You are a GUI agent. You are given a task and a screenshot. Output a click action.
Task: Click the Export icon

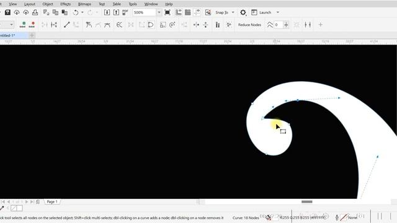[x=116, y=12]
